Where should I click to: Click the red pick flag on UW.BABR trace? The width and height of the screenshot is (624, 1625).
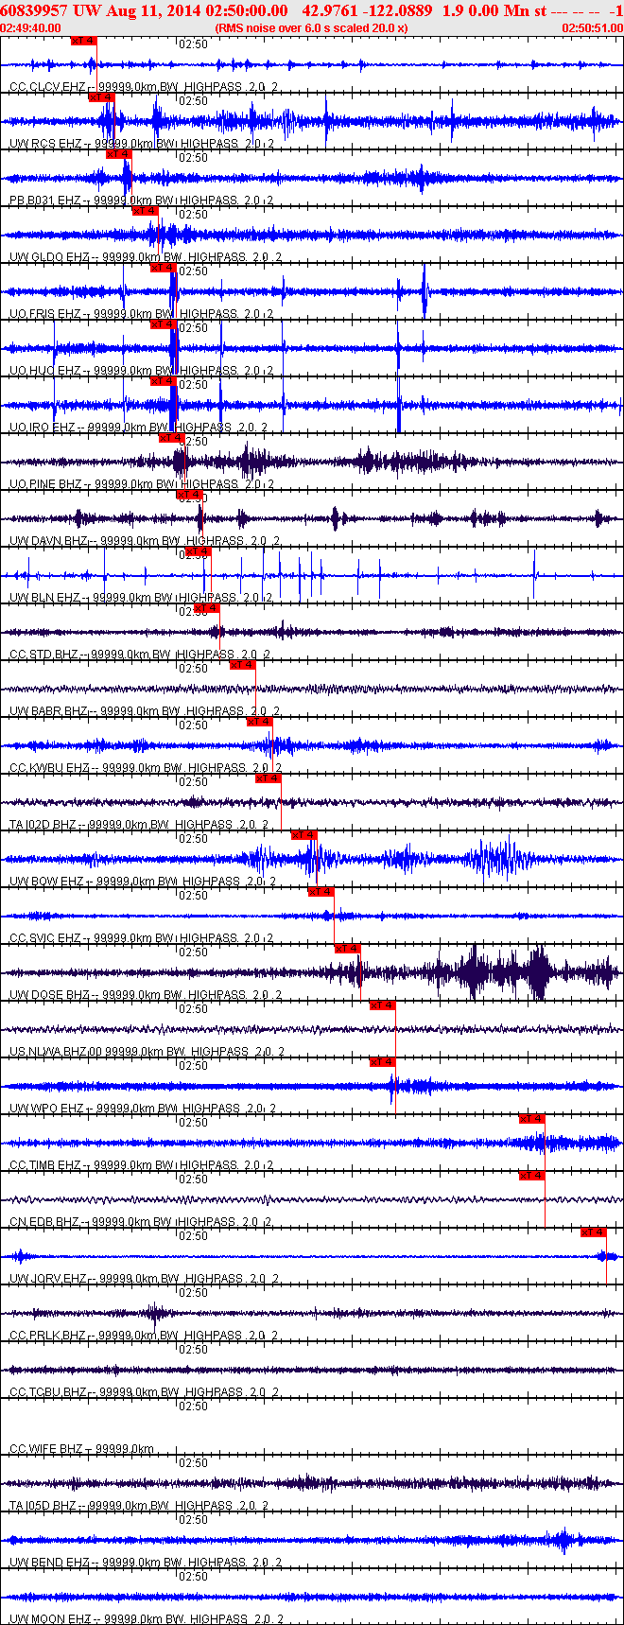(x=242, y=665)
